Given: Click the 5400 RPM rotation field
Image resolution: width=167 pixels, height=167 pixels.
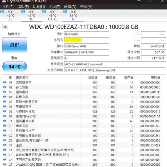Looking at the screenshot, I should (153, 46).
